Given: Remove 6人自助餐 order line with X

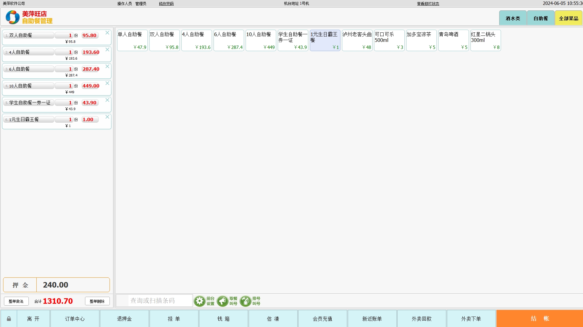Looking at the screenshot, I should [107, 66].
